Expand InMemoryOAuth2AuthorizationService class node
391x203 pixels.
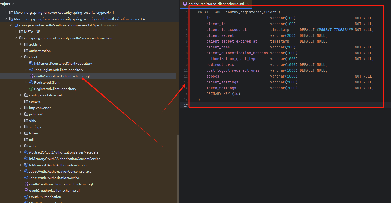click(x=21, y=165)
